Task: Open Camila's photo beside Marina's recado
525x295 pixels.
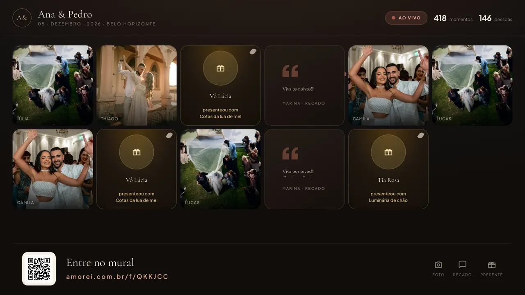Action: [388, 85]
